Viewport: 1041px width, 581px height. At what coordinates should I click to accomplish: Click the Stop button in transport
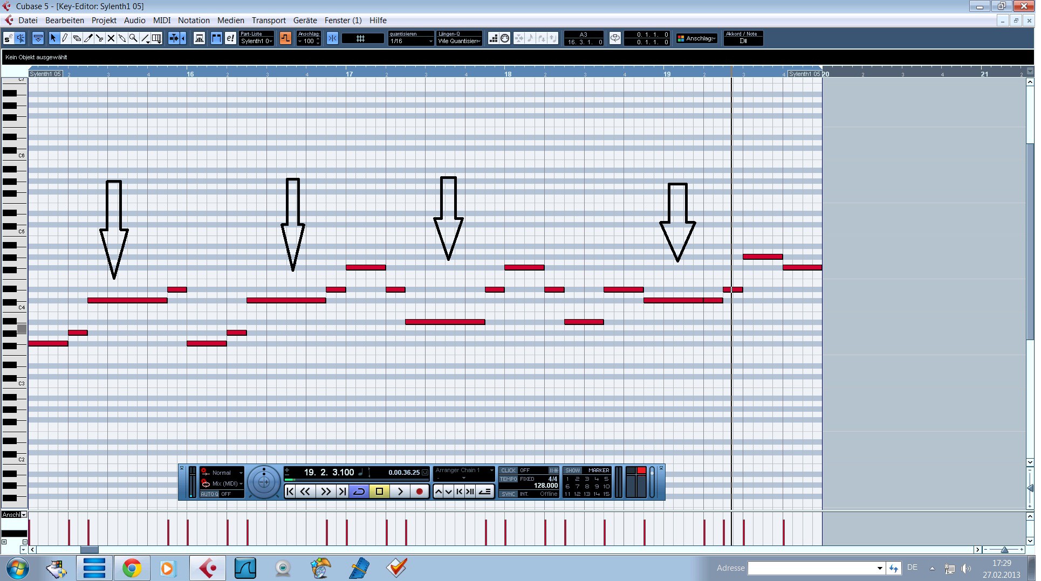pyautogui.click(x=379, y=491)
